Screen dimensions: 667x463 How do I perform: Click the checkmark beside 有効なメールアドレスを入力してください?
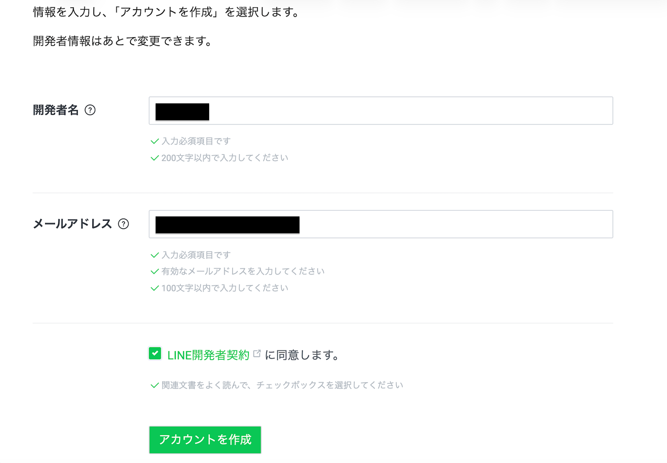[x=155, y=271]
